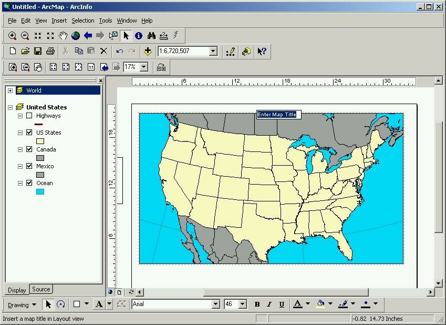Toggle italic text formatting
446x325 pixels.
click(x=269, y=304)
